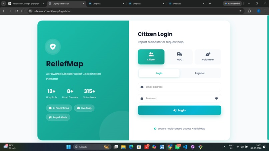Open the Wi-Fi network tray icon
This screenshot has width=269, height=151.
coord(238,147)
